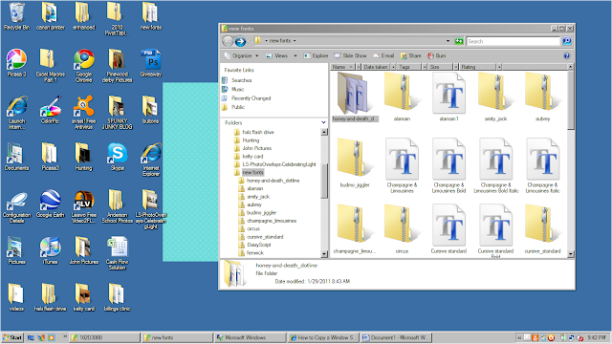Select the circus zipped folder
Screen dimensions: 612x344
402,229
